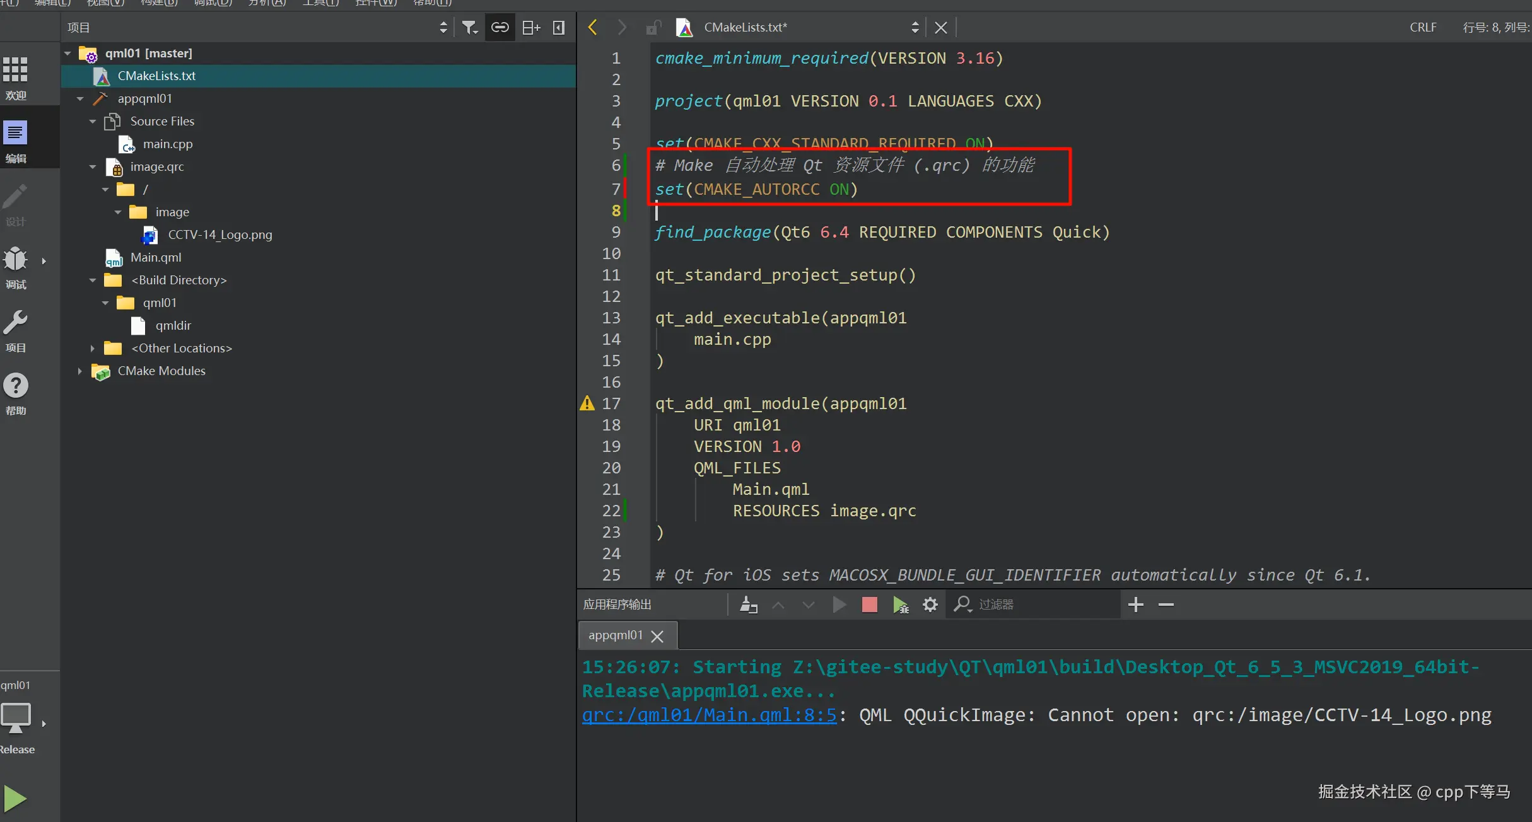
Task: Click the CRLF line ending selector
Action: coord(1423,28)
